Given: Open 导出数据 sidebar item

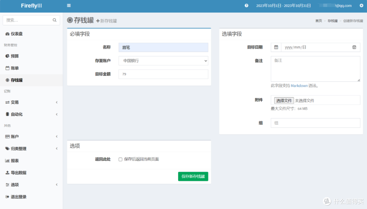Looking at the screenshot, I should 31,173.
